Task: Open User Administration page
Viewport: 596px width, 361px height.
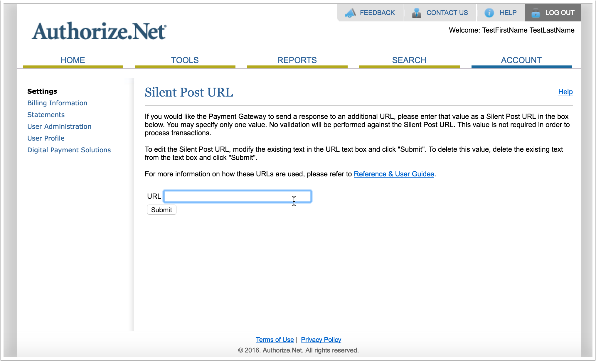Action: (59, 126)
